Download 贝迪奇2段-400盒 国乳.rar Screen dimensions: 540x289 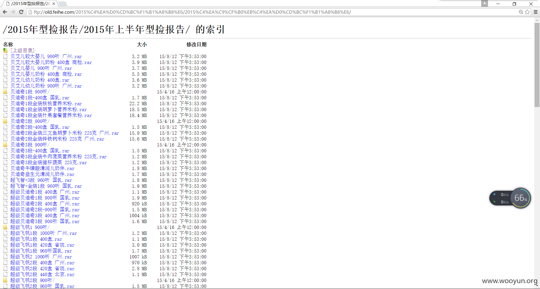(40, 127)
